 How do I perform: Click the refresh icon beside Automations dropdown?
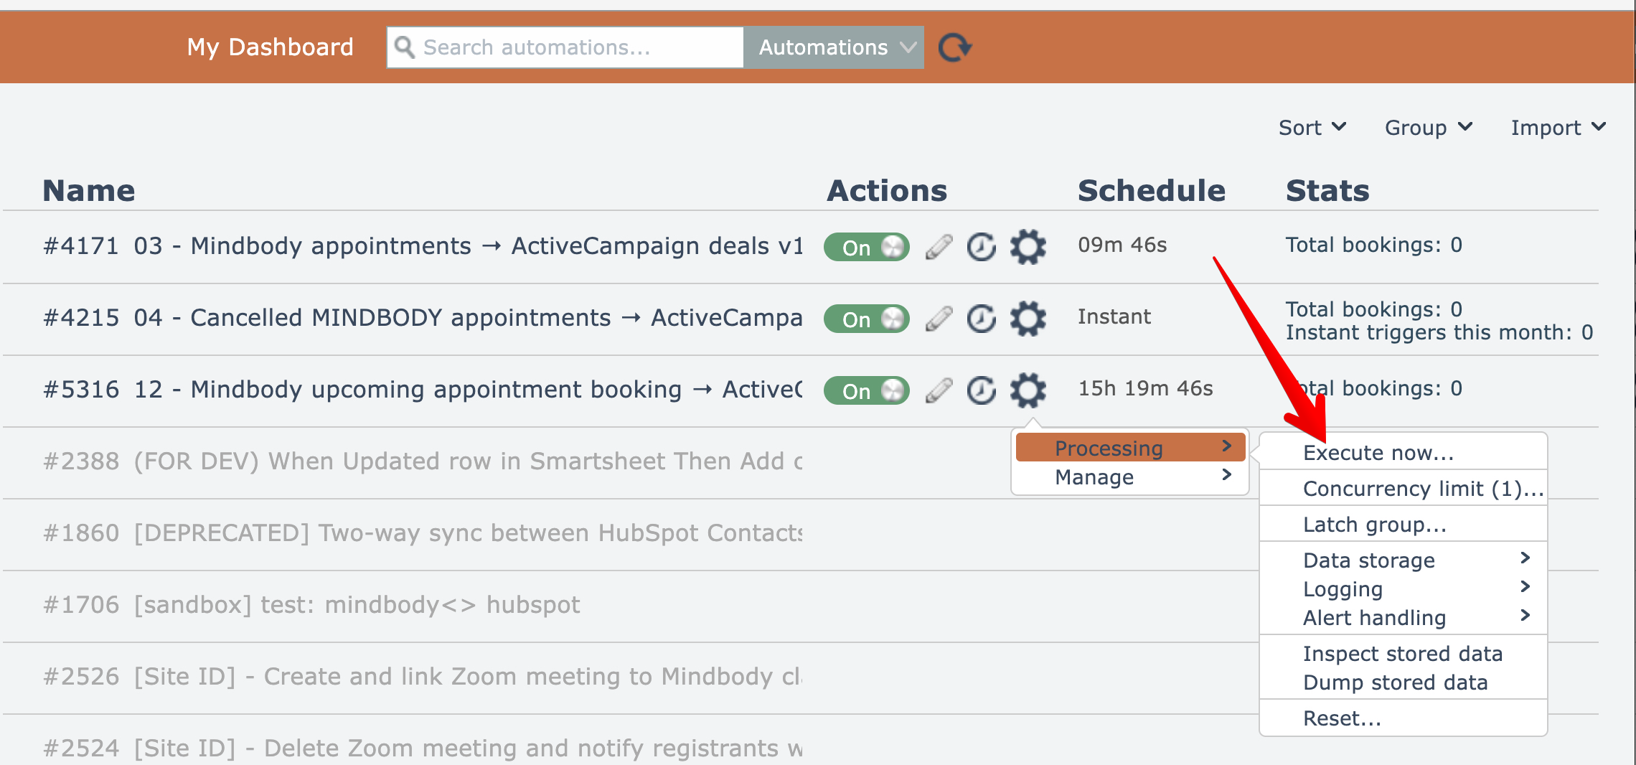(x=954, y=48)
